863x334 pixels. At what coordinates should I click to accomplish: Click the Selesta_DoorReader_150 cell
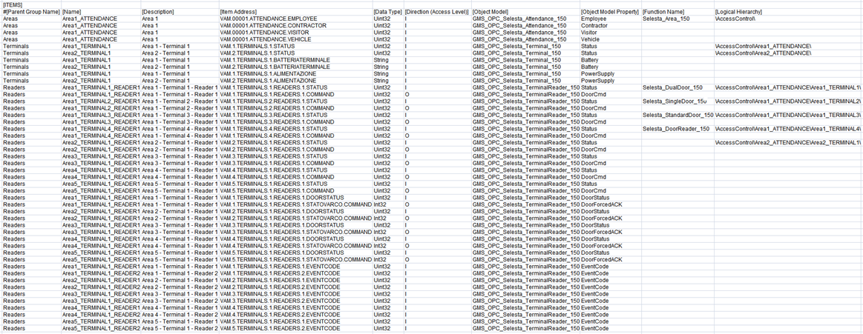675,129
